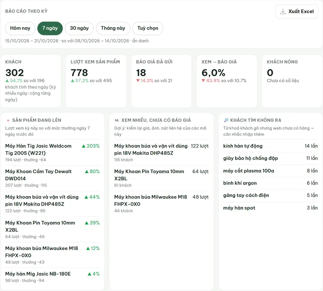Click the green up arrow under 778 views
Viewport: 323px width, 291px height.
tap(72, 81)
